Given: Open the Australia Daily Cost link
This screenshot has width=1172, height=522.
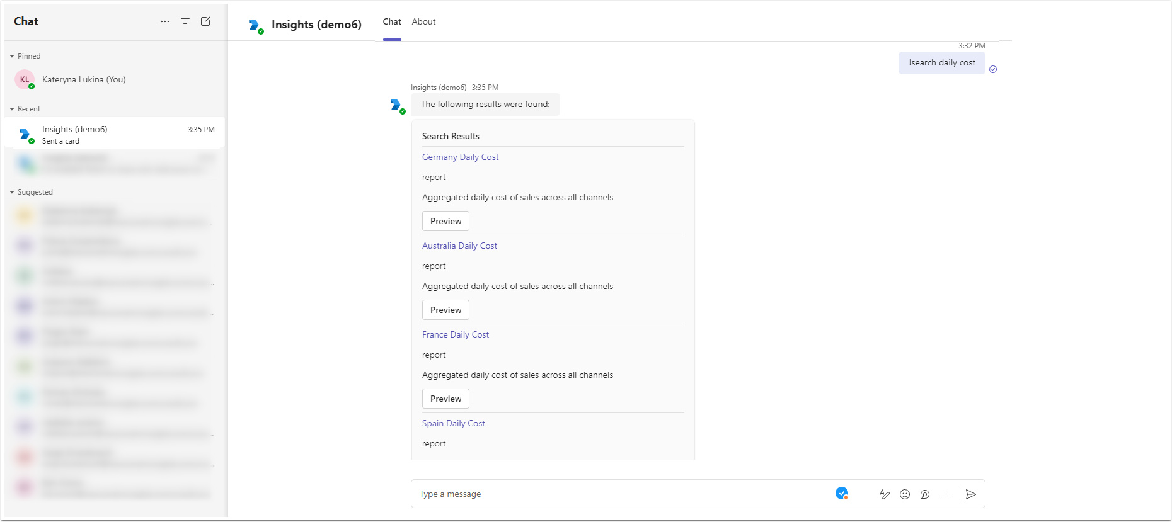Looking at the screenshot, I should [x=459, y=246].
